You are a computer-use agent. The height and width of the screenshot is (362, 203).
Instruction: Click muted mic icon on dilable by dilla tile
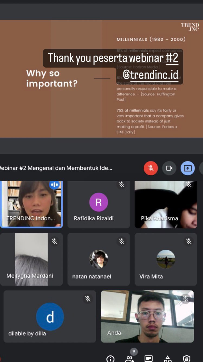[x=88, y=299]
